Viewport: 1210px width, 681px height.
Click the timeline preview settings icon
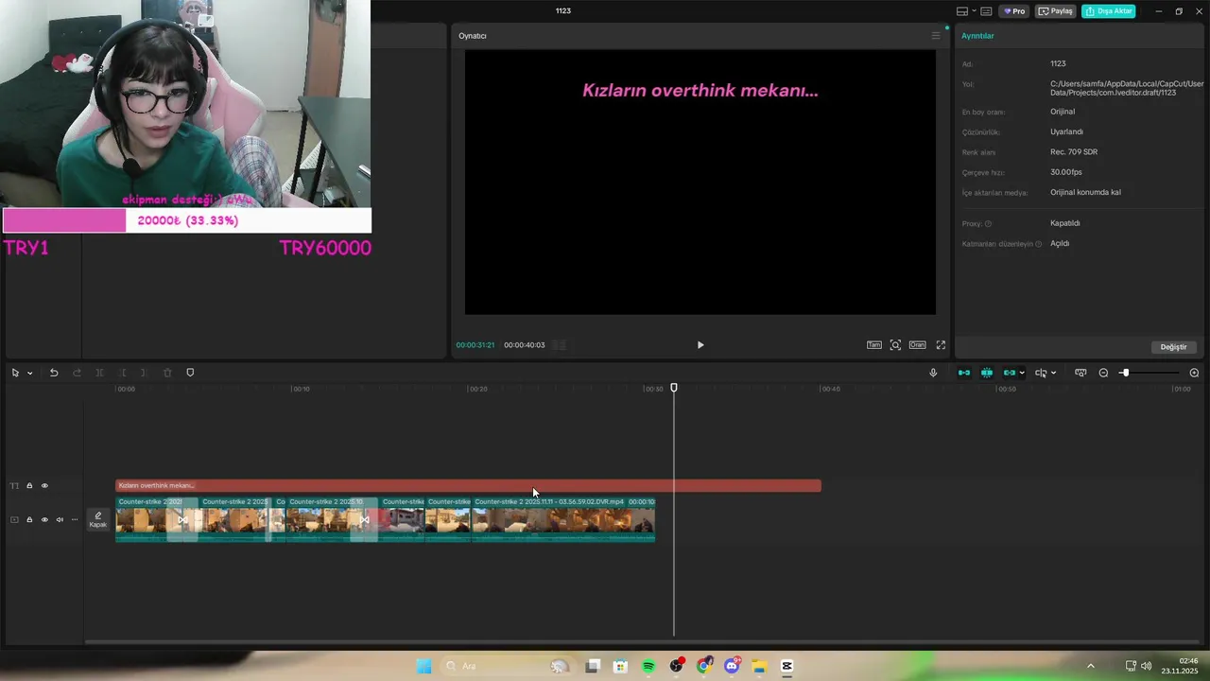(x=1080, y=373)
